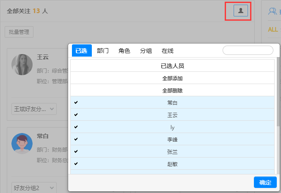
Task: Uncheck the checkmark next to 常白
Action: pyautogui.click(x=76, y=103)
